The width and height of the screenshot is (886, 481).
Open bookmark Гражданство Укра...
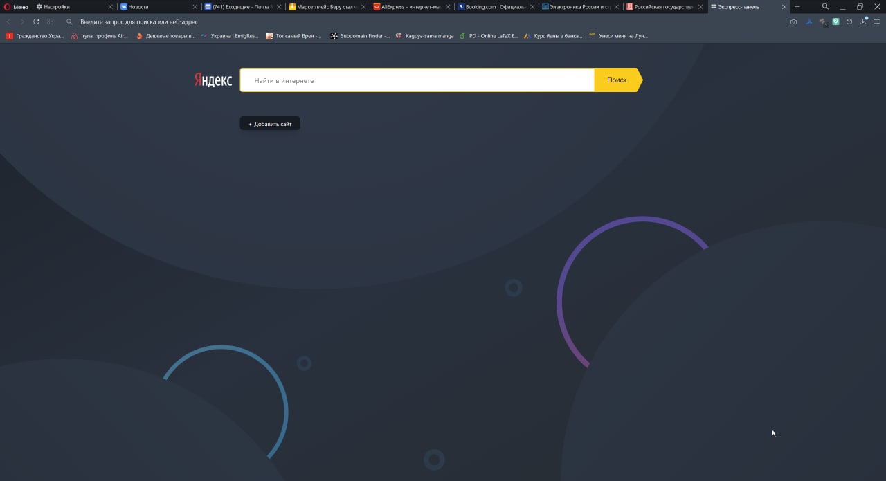(x=35, y=35)
